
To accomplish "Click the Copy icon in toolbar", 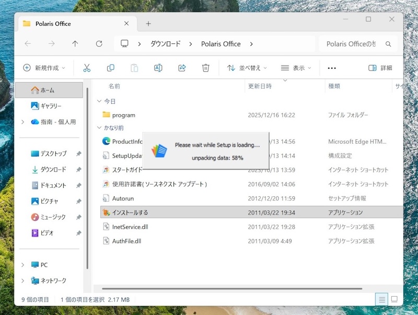I will 110,68.
